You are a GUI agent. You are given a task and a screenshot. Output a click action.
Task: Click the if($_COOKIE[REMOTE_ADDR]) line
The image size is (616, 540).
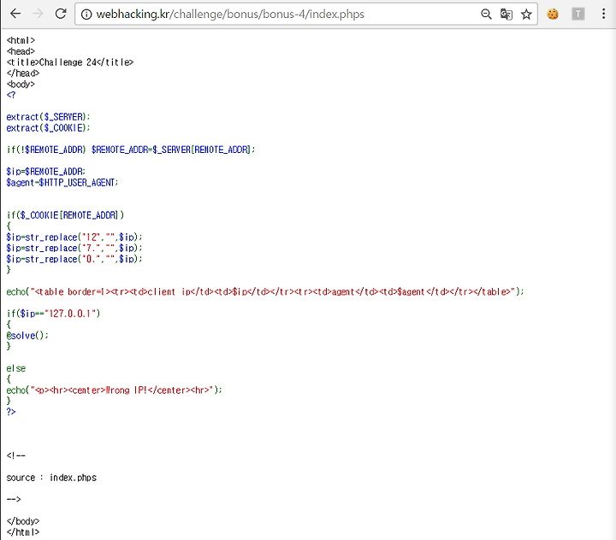pyautogui.click(x=65, y=215)
